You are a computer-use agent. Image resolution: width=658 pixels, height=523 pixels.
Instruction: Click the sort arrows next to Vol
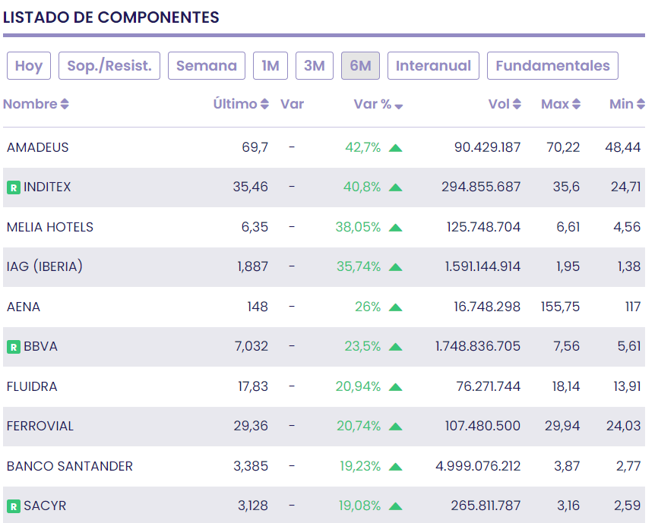tap(517, 105)
